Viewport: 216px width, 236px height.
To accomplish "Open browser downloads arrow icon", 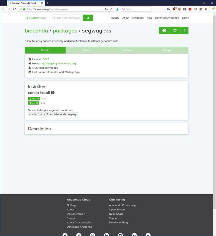I will click(117, 9).
